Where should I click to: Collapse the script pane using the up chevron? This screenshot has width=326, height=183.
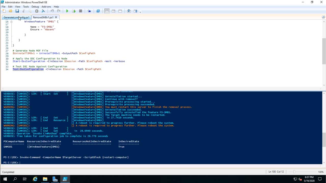(x=323, y=17)
